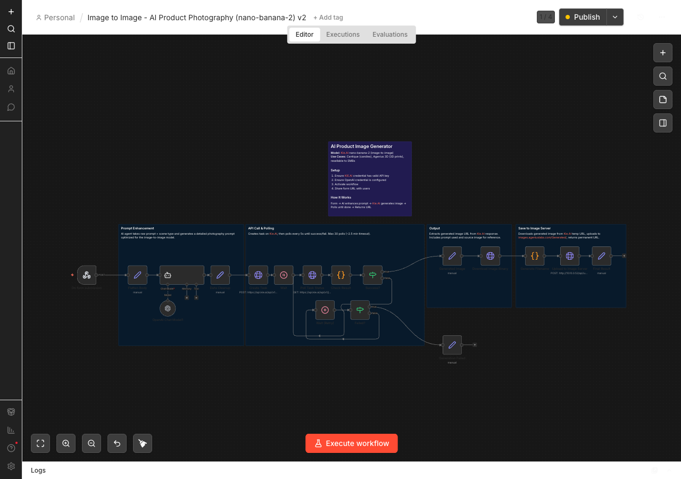This screenshot has height=479, width=681.
Task: Click the search icon on the right toolbar
Action: [662, 76]
